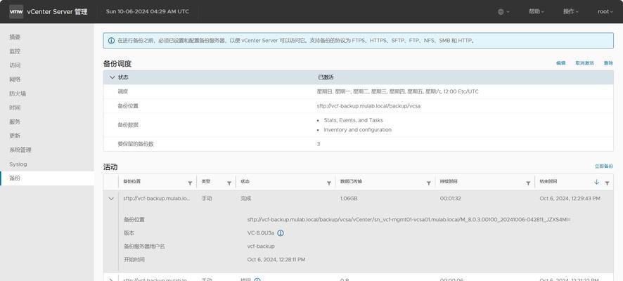Image resolution: width=623 pixels, height=281 pixels.
Task: Click the VC-8.0U3a version text
Action: 261,233
